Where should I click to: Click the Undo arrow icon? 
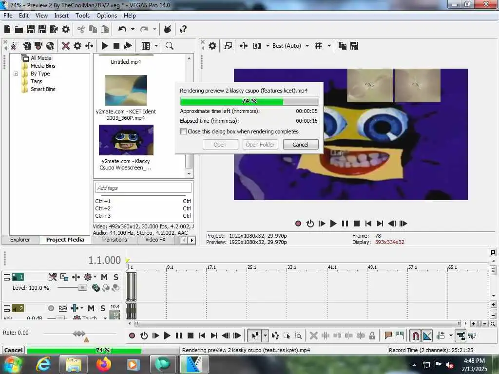click(x=122, y=29)
